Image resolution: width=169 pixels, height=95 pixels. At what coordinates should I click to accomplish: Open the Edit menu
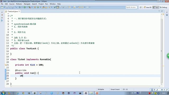click(x=6, y=4)
